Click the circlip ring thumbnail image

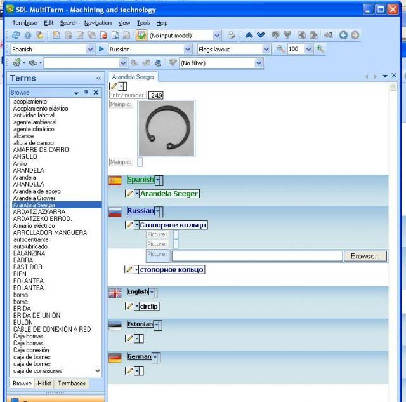[x=166, y=128]
